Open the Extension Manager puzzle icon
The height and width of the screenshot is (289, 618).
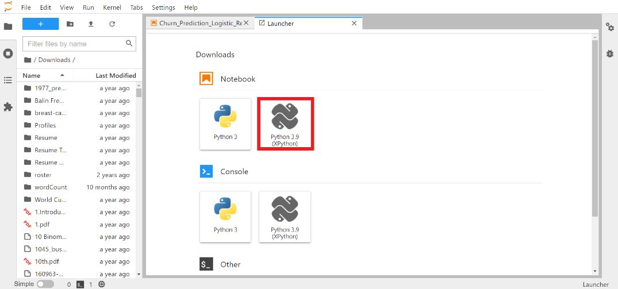pyautogui.click(x=8, y=107)
